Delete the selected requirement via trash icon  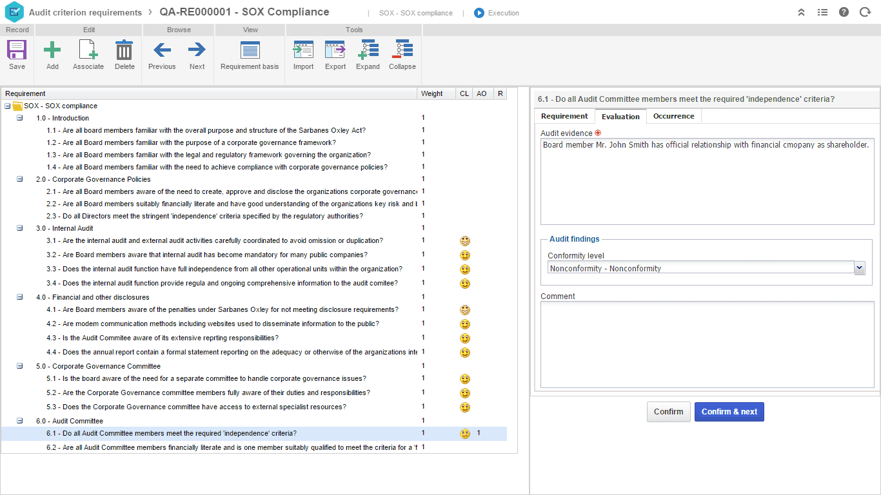pyautogui.click(x=124, y=50)
